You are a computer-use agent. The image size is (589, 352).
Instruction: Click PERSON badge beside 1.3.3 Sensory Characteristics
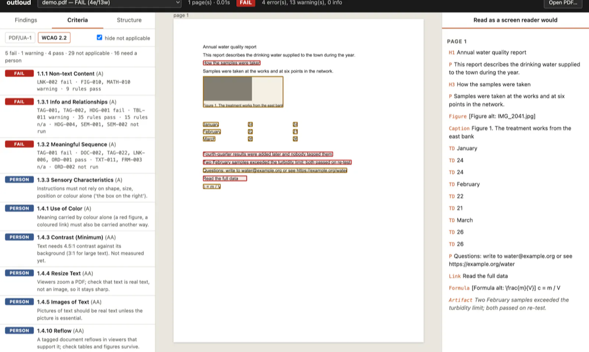(19, 180)
